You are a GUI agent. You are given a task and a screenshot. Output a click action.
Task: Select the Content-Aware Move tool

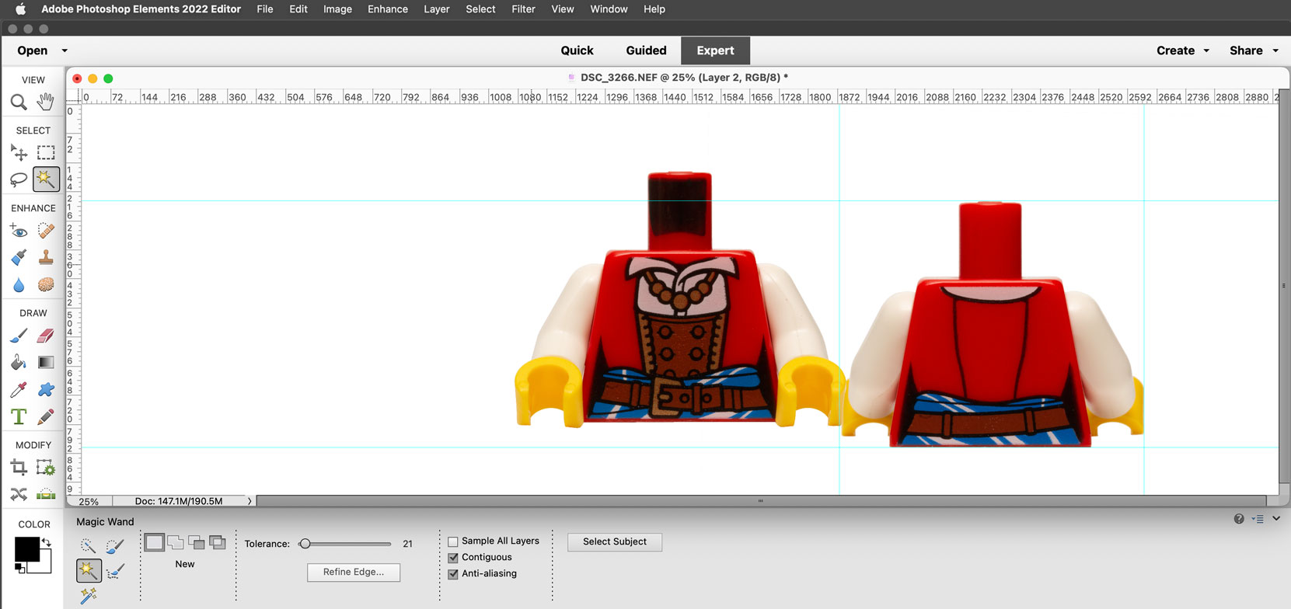[x=19, y=494]
